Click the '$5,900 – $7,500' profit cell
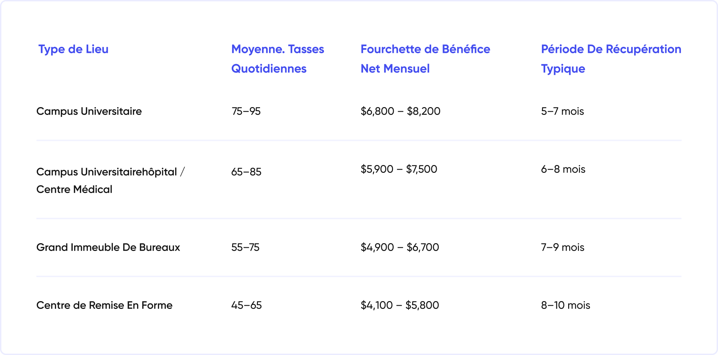The width and height of the screenshot is (718, 355). click(399, 169)
